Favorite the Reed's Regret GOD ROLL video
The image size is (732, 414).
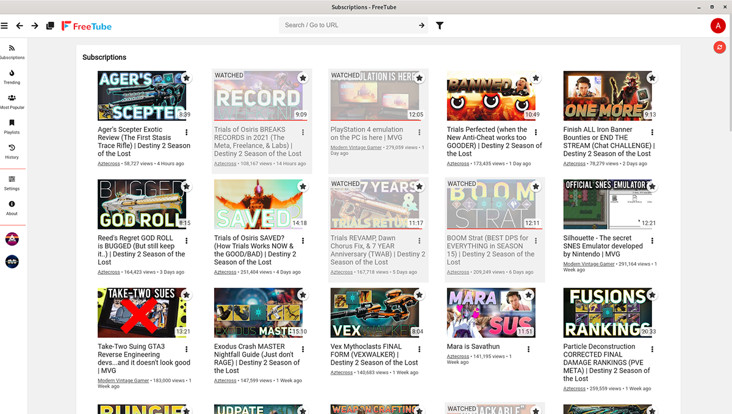(186, 186)
